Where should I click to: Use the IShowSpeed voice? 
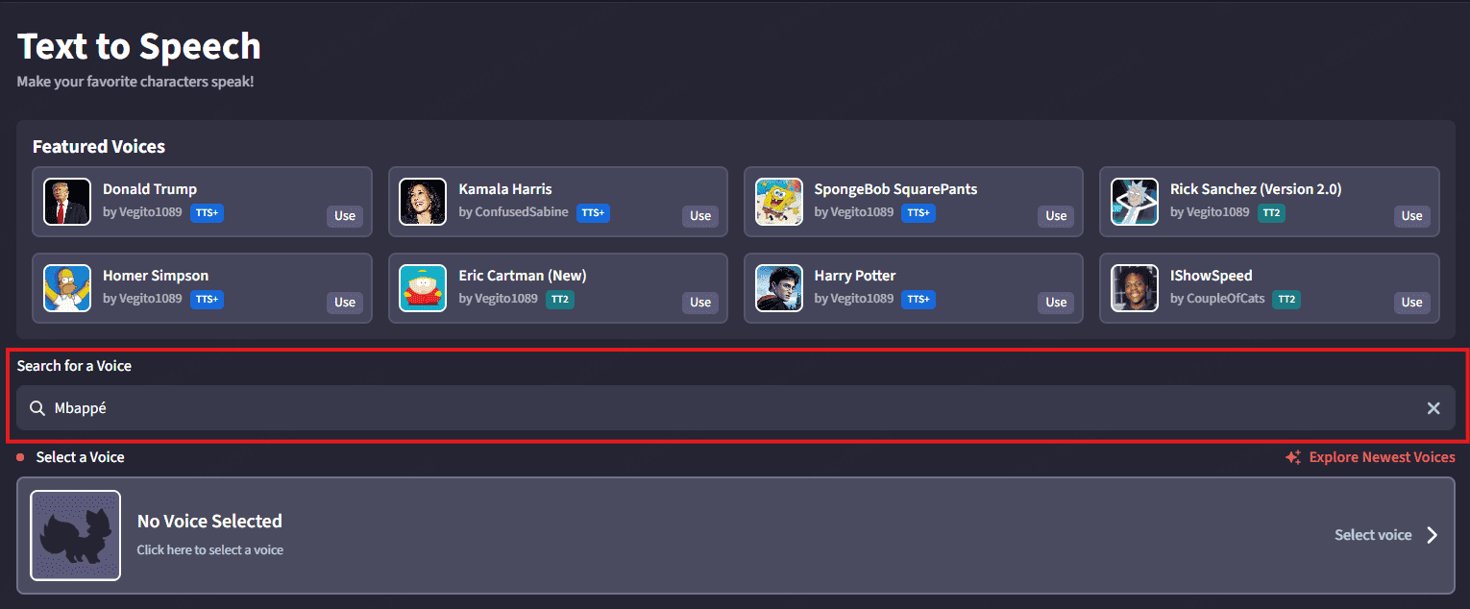tap(1411, 302)
